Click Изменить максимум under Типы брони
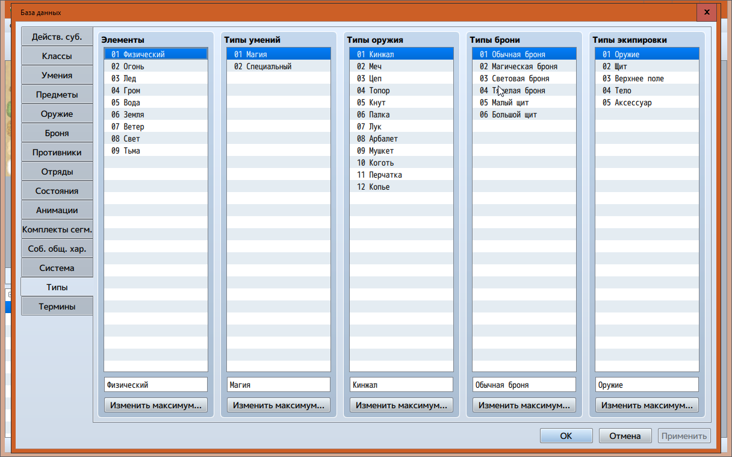 524,405
